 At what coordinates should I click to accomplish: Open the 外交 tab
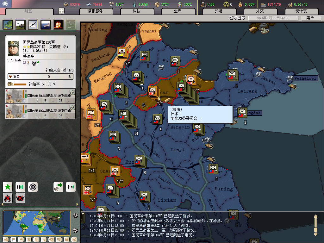(259, 11)
